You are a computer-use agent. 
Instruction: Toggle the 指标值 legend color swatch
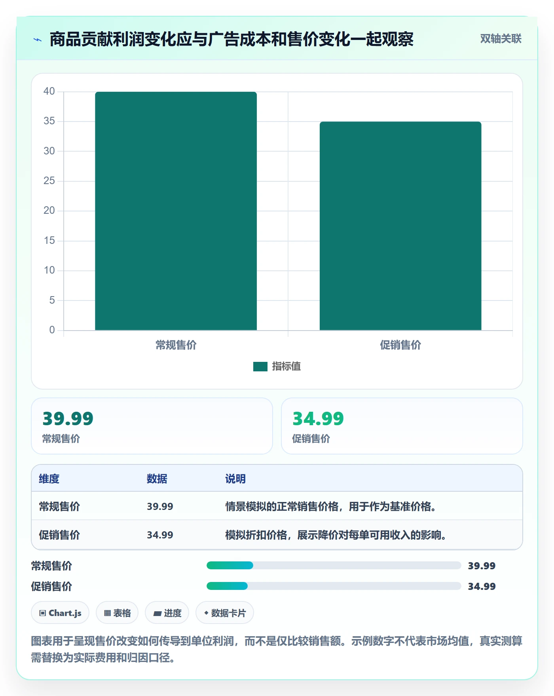pos(260,367)
